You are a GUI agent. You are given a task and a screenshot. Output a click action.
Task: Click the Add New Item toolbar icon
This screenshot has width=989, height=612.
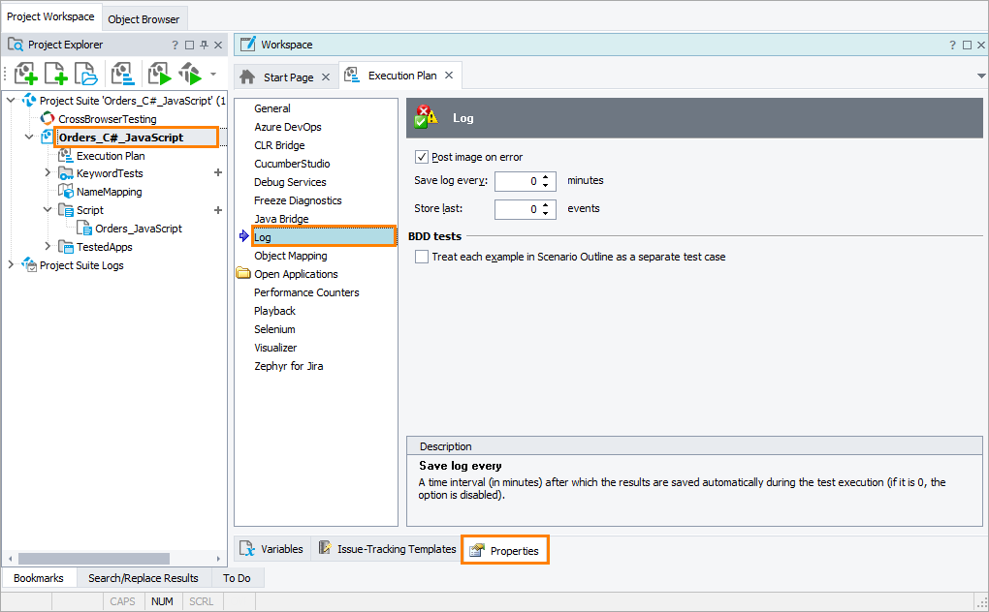(x=55, y=74)
